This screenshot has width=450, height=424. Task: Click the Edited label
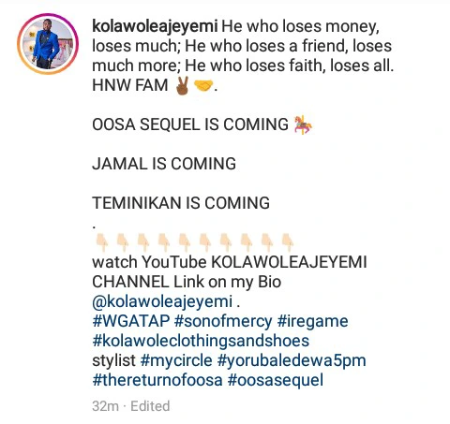150,406
